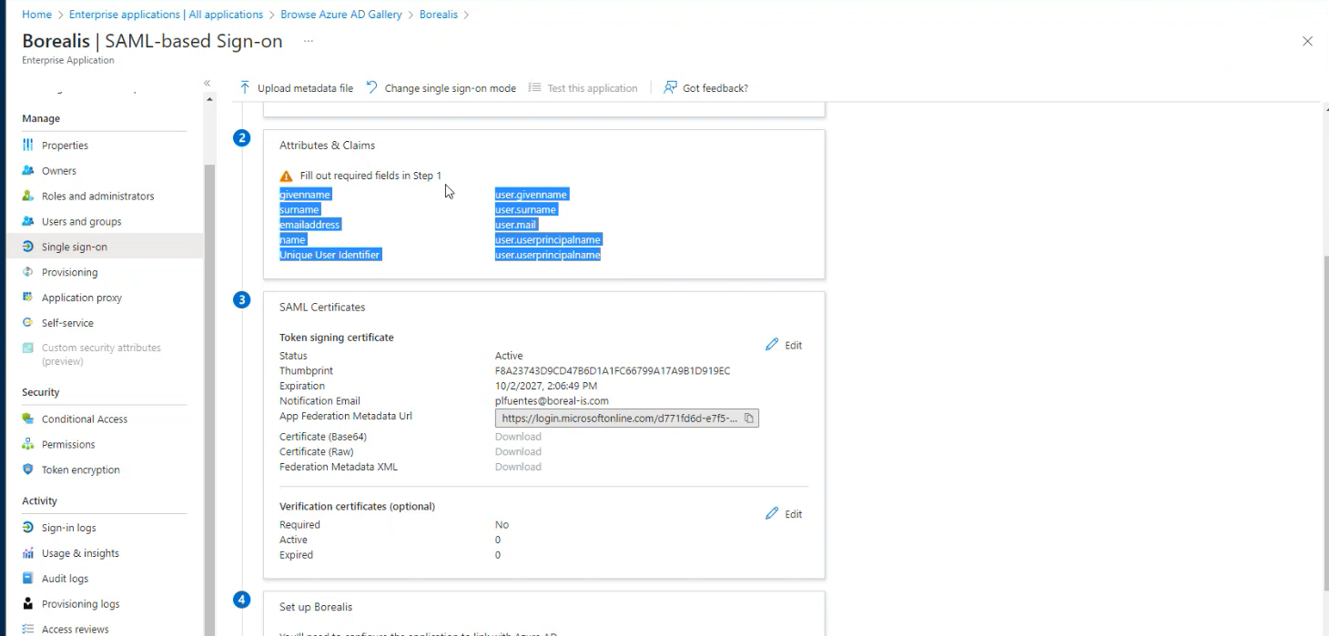The width and height of the screenshot is (1329, 636).
Task: Collapse the sidebar with double chevron
Action: point(208,83)
